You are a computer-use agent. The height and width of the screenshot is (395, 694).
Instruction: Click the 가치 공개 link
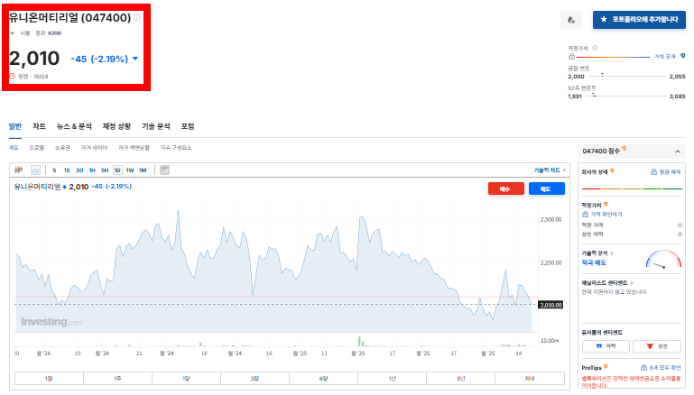click(665, 57)
